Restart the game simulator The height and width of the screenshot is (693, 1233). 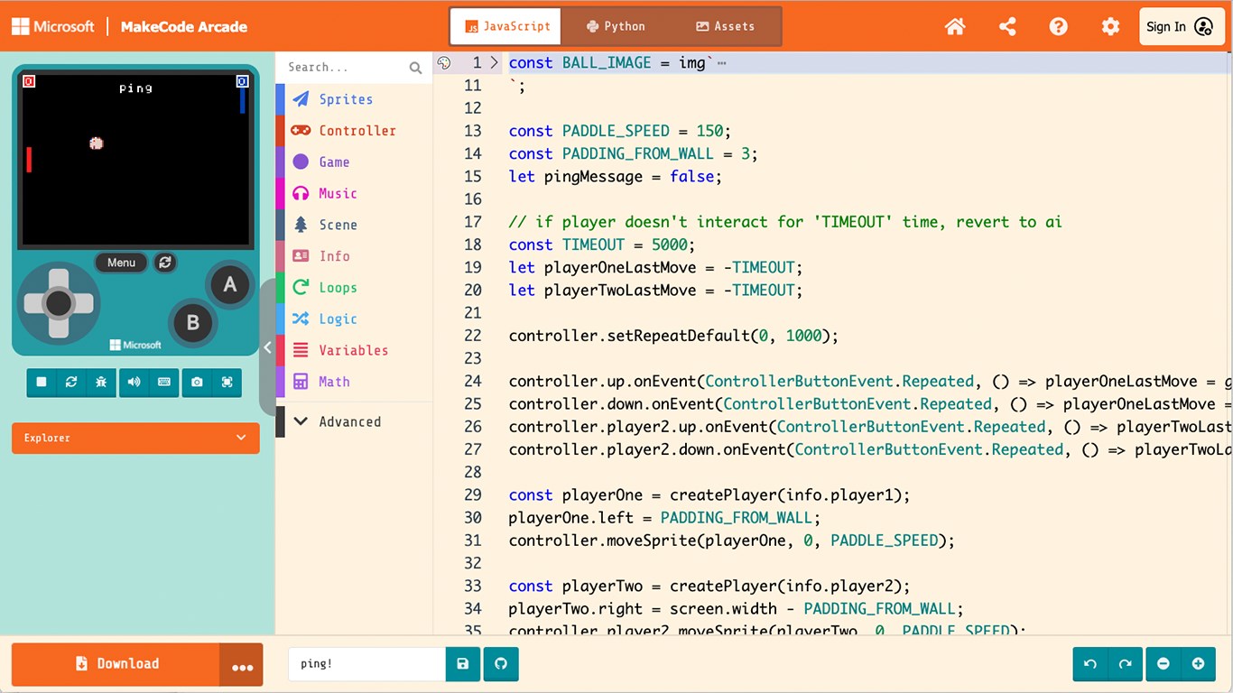point(71,383)
